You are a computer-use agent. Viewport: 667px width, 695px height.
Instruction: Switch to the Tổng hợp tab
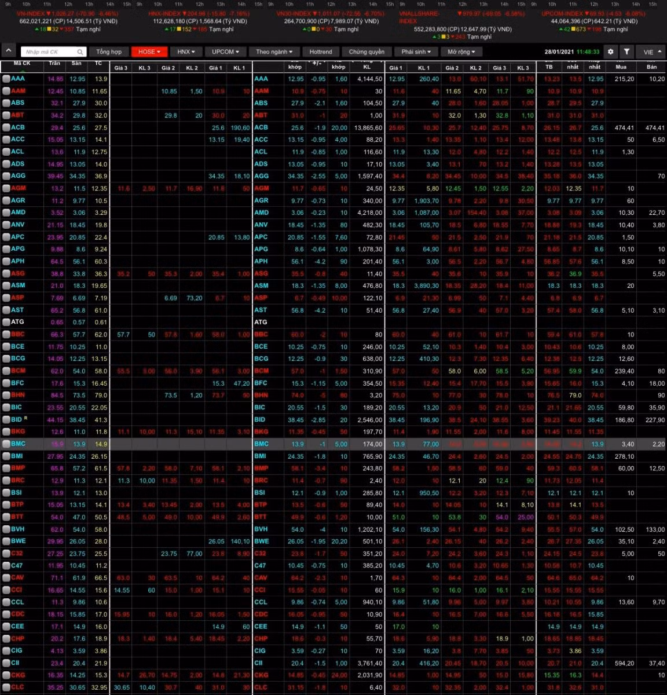tap(109, 52)
